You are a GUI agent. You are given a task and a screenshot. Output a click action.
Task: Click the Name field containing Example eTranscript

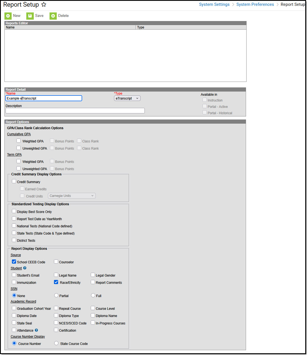(43, 98)
